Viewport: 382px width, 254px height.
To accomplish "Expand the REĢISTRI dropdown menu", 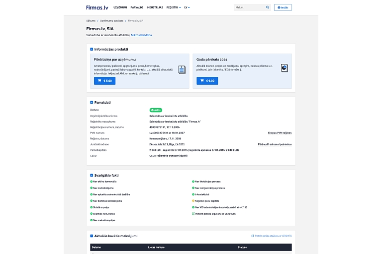I will pos(174,7).
